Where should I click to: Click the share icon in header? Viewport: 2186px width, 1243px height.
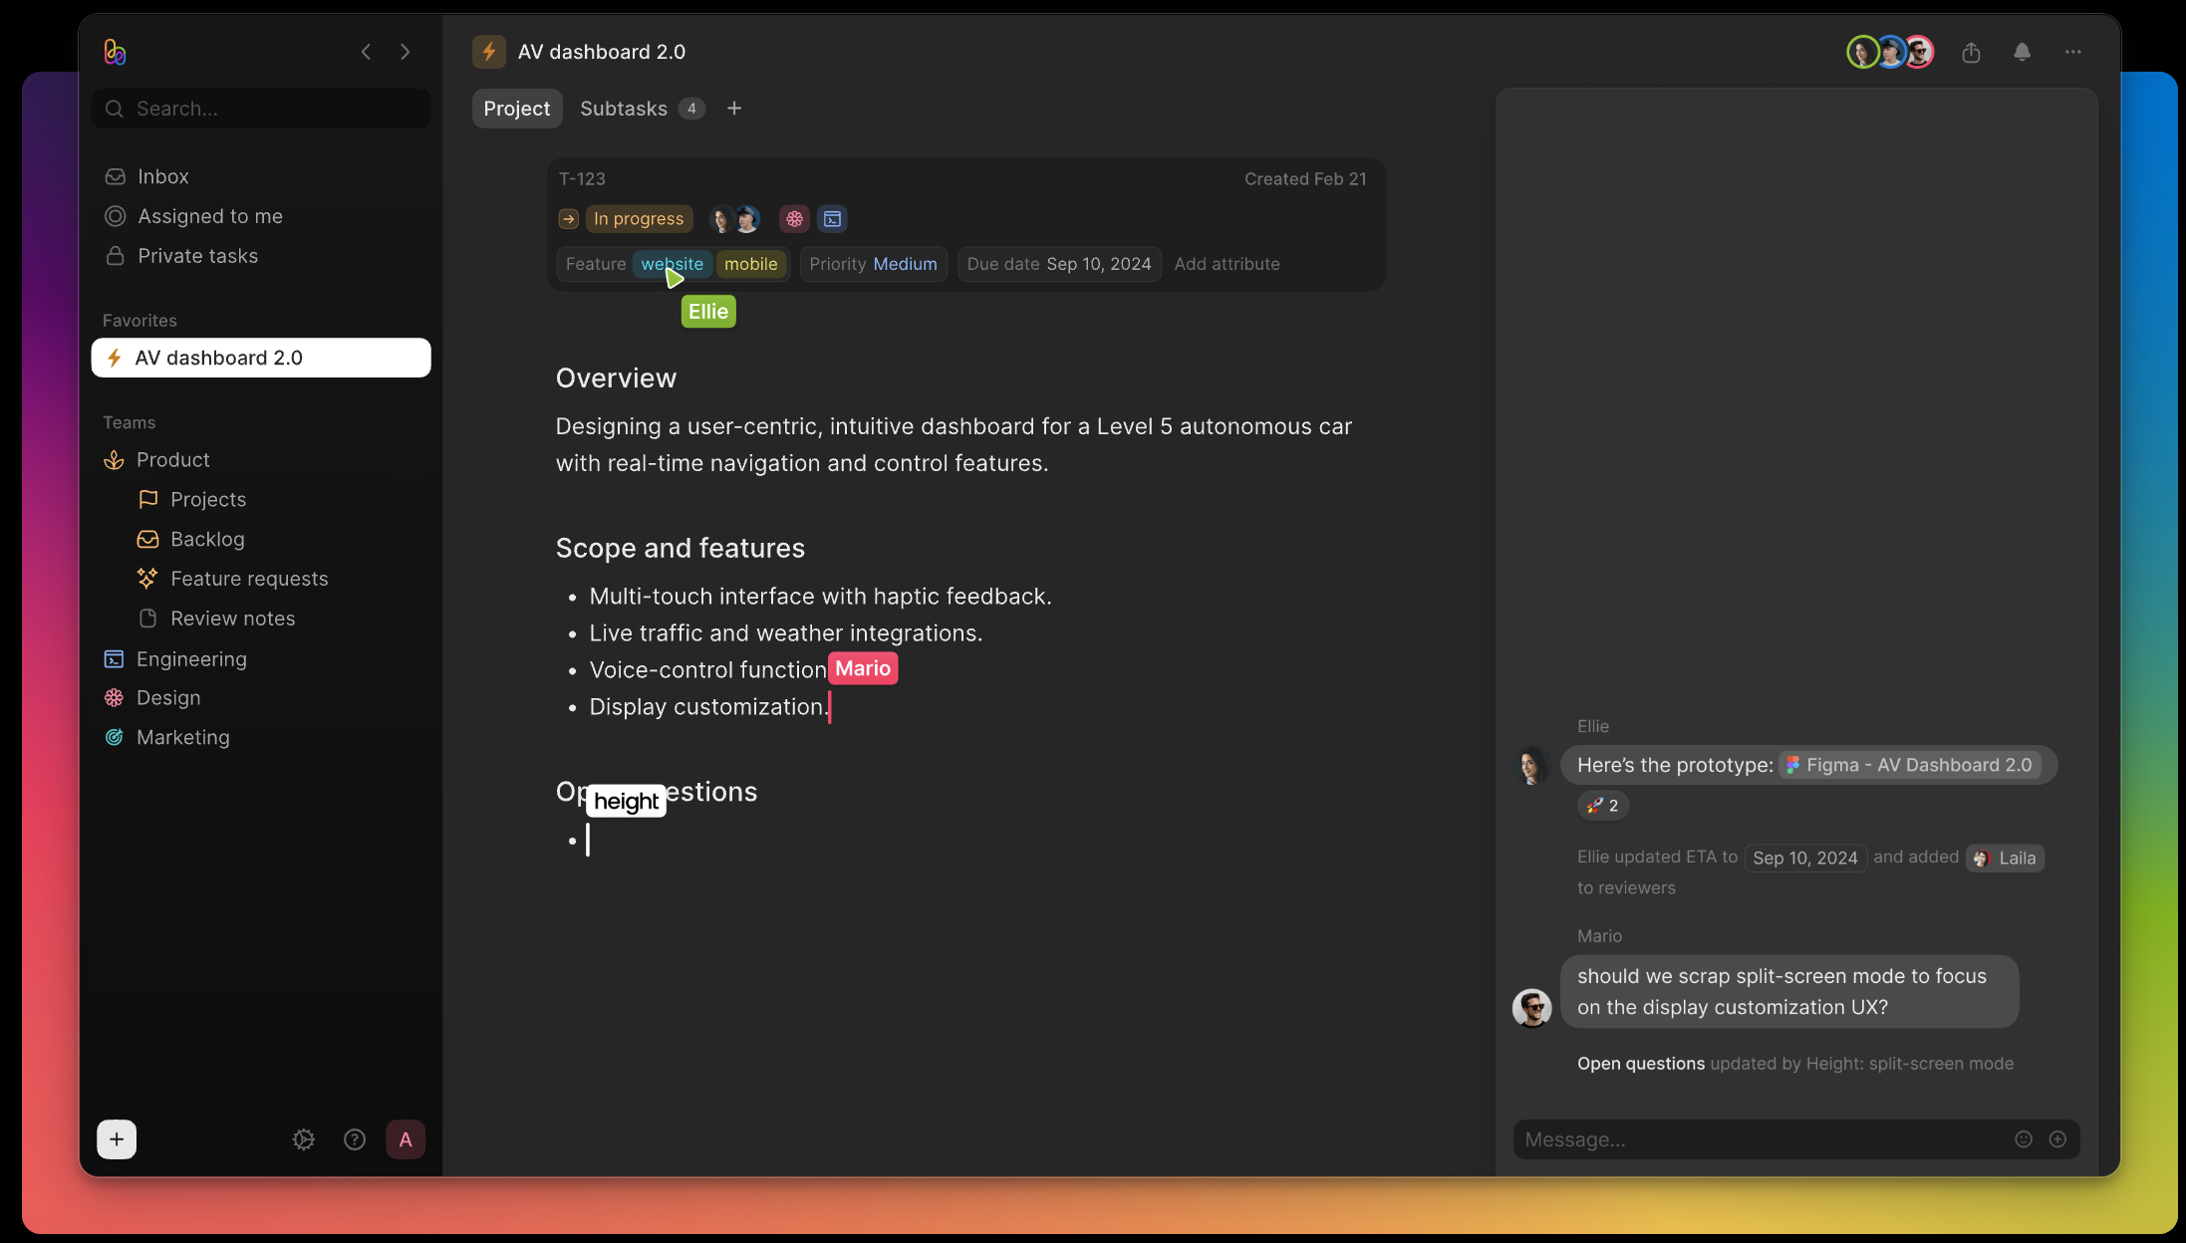1971,53
